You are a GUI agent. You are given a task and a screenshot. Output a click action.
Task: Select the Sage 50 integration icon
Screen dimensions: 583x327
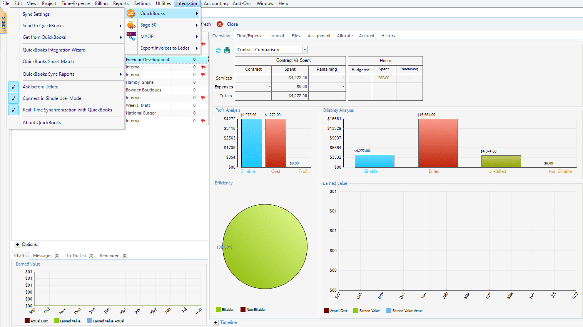point(131,24)
